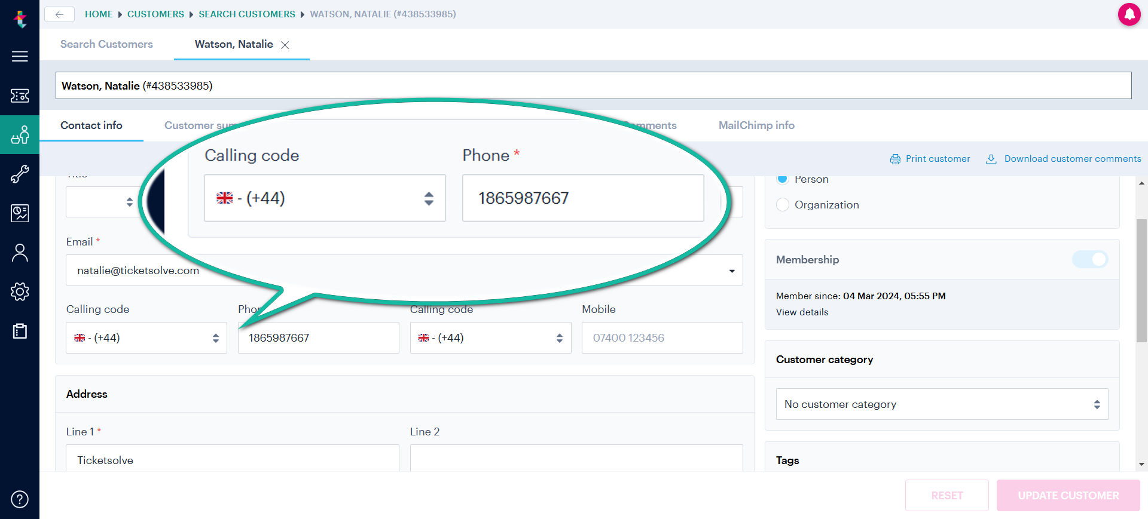Viewport: 1148px width, 519px height.
Task: Go to HOME breadcrumb
Action: click(99, 14)
